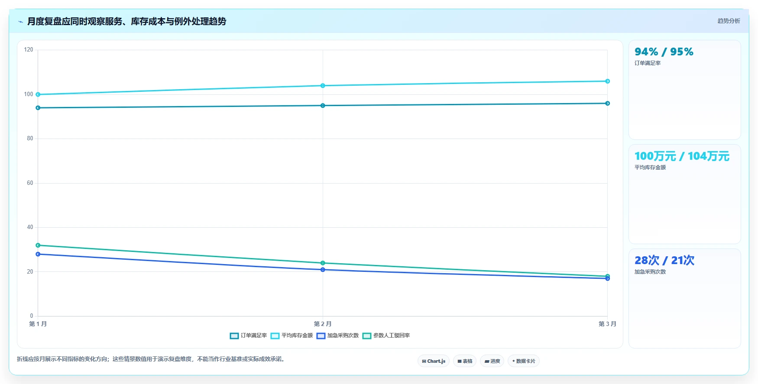
Task: Click the 第 2 月 x-axis label
Action: 323,324
